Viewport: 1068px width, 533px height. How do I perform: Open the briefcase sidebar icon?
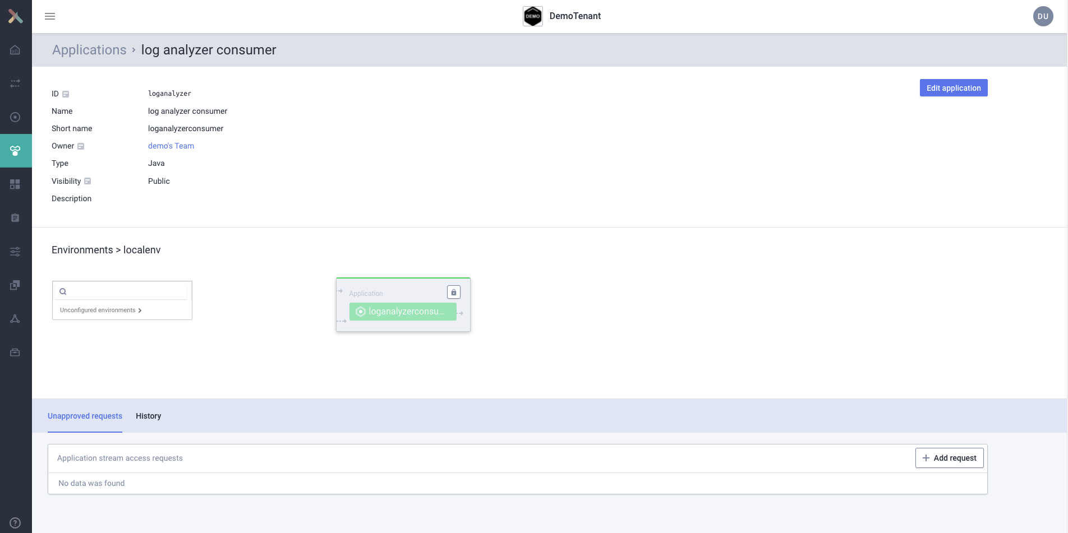pos(15,353)
